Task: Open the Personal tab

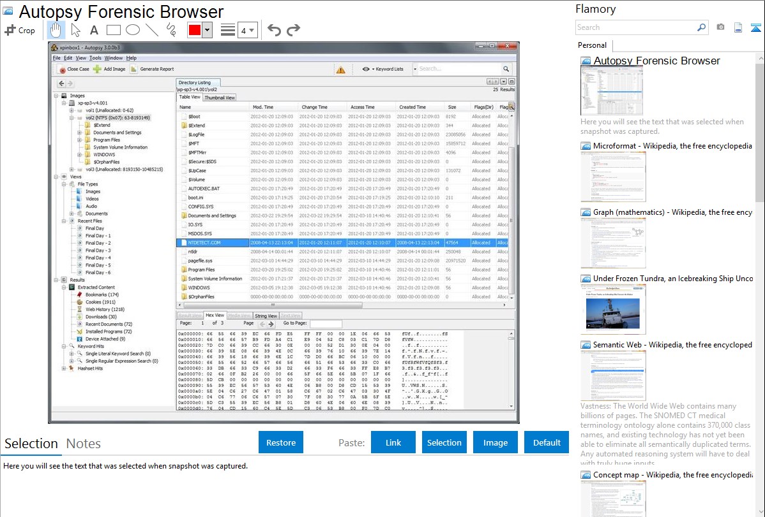Action: (593, 45)
